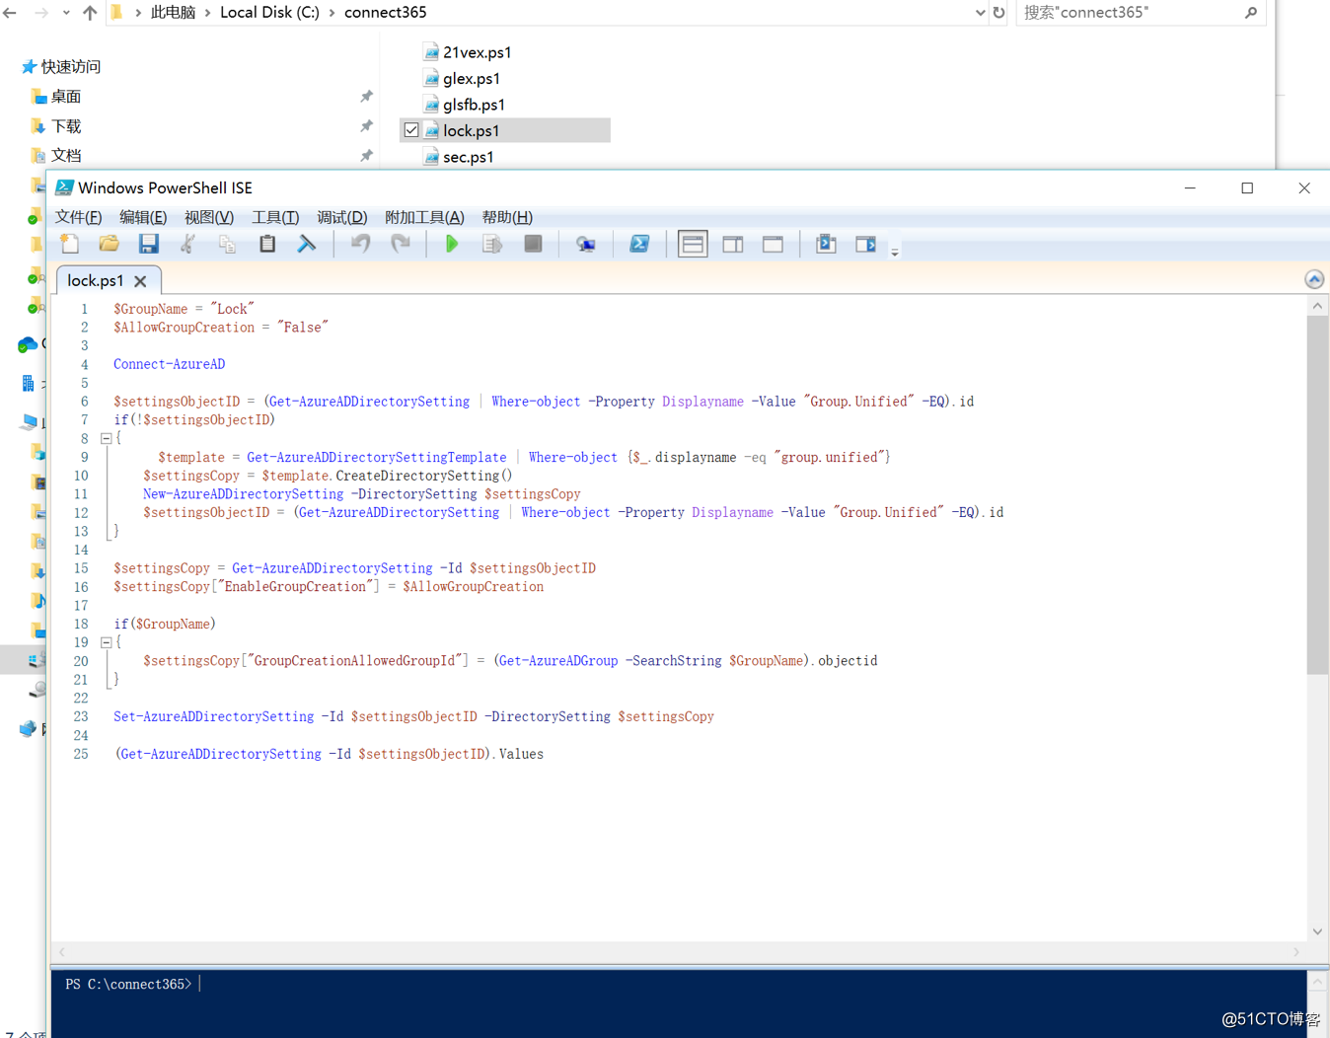The height and width of the screenshot is (1038, 1330).
Task: Open the 工具(T) menu
Action: [275, 217]
